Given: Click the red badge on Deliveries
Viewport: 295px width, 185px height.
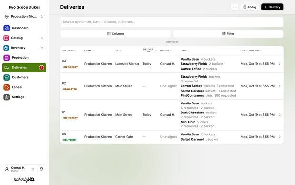Looking at the screenshot, I should click(x=41, y=68).
